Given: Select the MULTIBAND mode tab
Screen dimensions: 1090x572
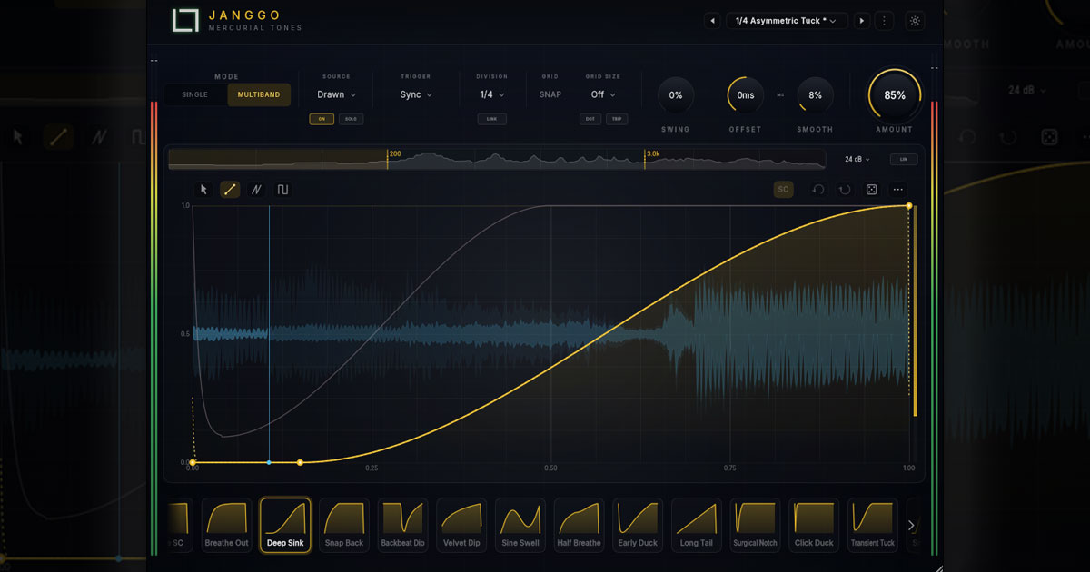Looking at the screenshot, I should coord(259,94).
